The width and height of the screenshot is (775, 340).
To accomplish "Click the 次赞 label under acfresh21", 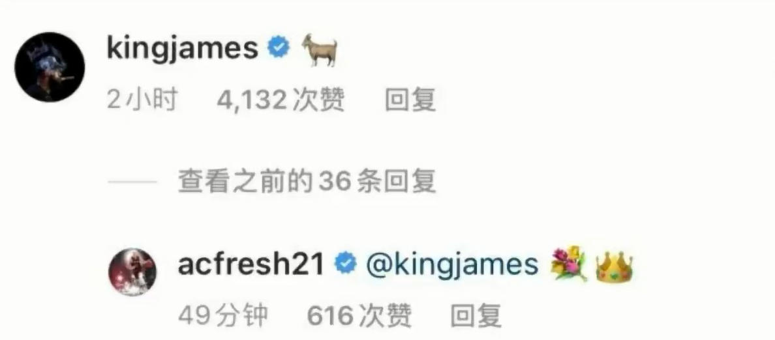I will 386,316.
